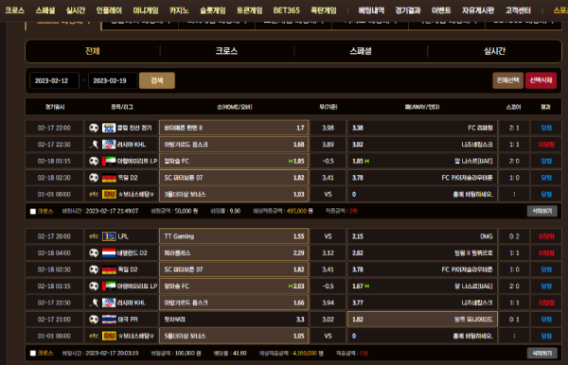Open 토큰게임 in the main navigation
Image resolution: width=568 pixels, height=365 pixels.
click(249, 10)
